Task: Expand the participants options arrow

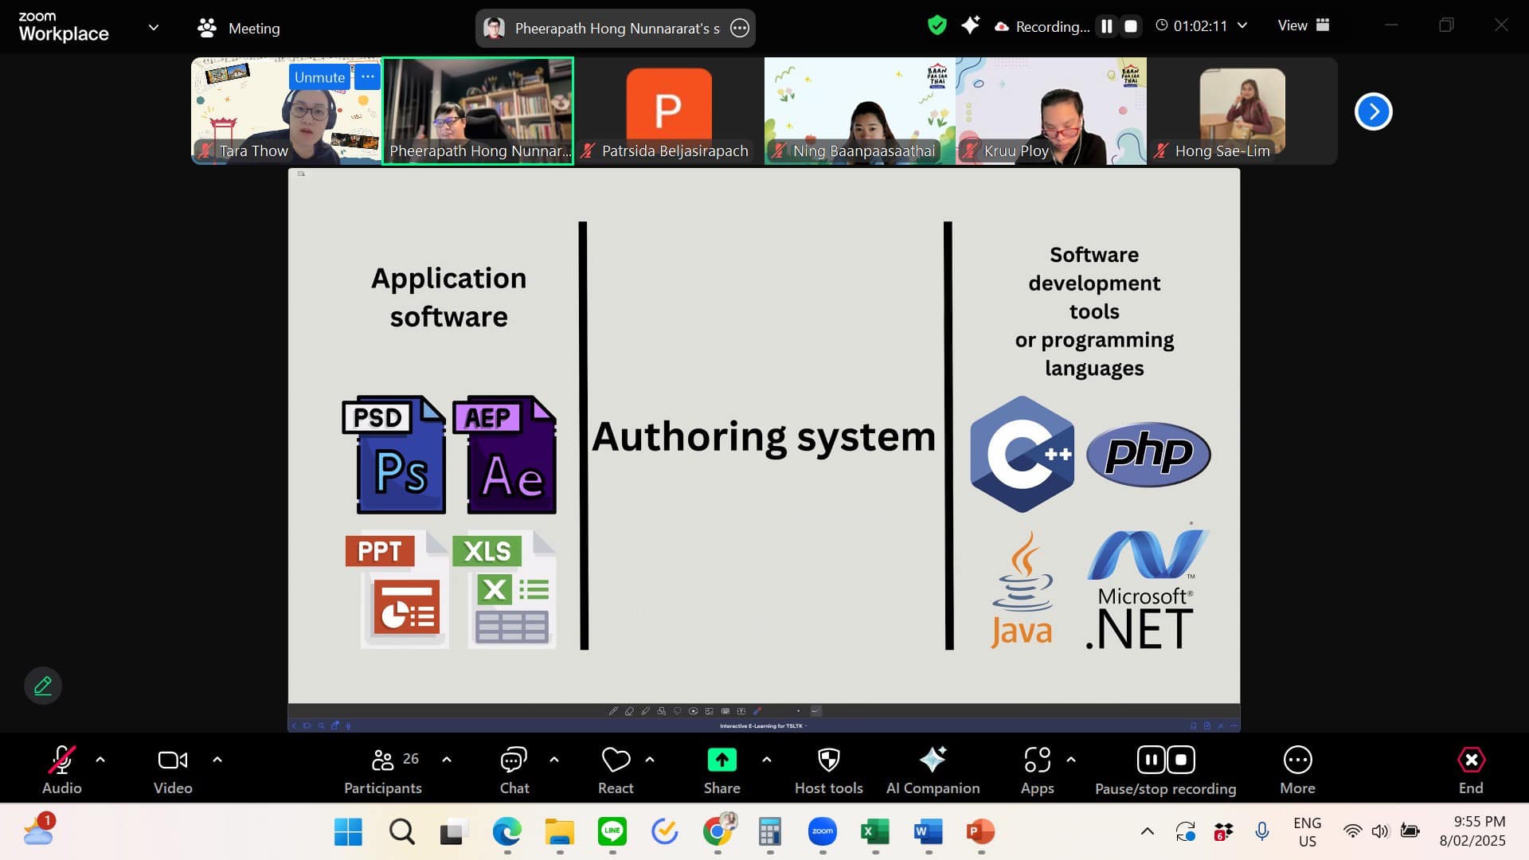Action: click(x=447, y=760)
